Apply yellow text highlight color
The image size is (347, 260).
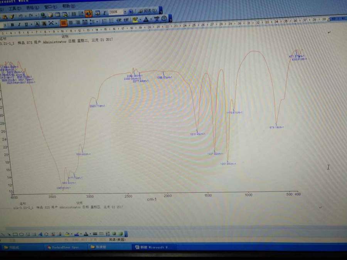(x=135, y=20)
